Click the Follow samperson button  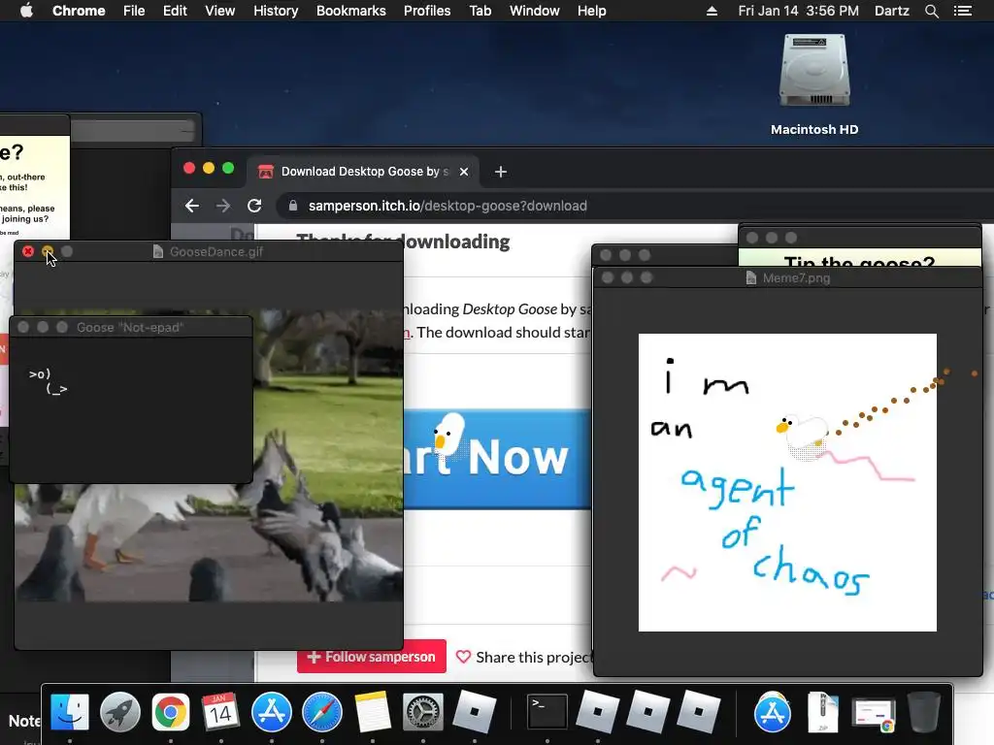pyautogui.click(x=372, y=657)
